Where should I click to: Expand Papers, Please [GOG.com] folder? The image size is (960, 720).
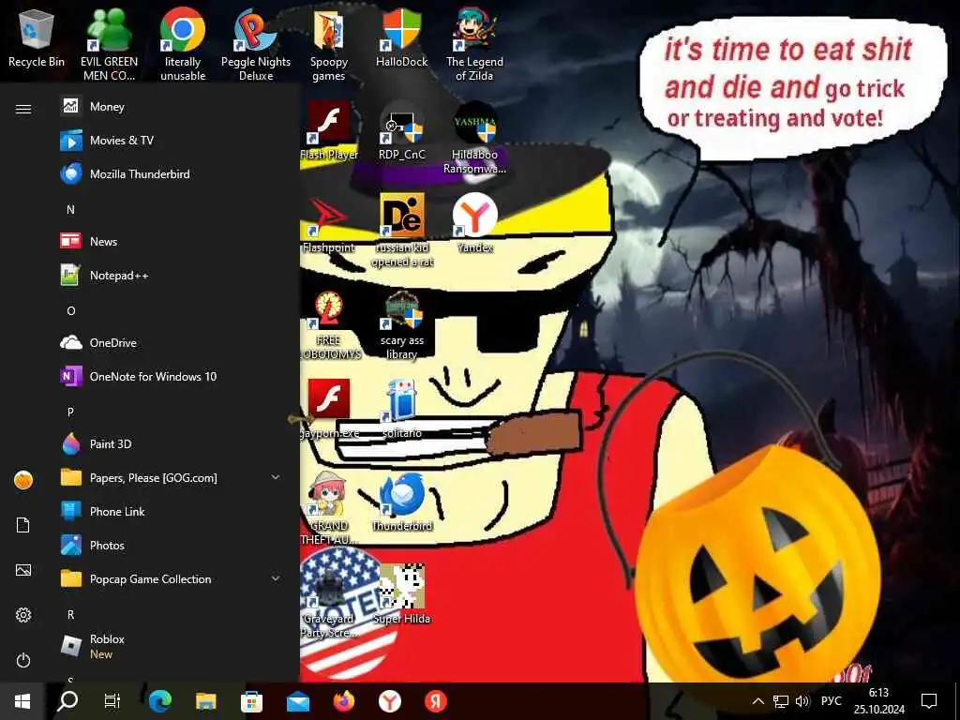coord(171,477)
